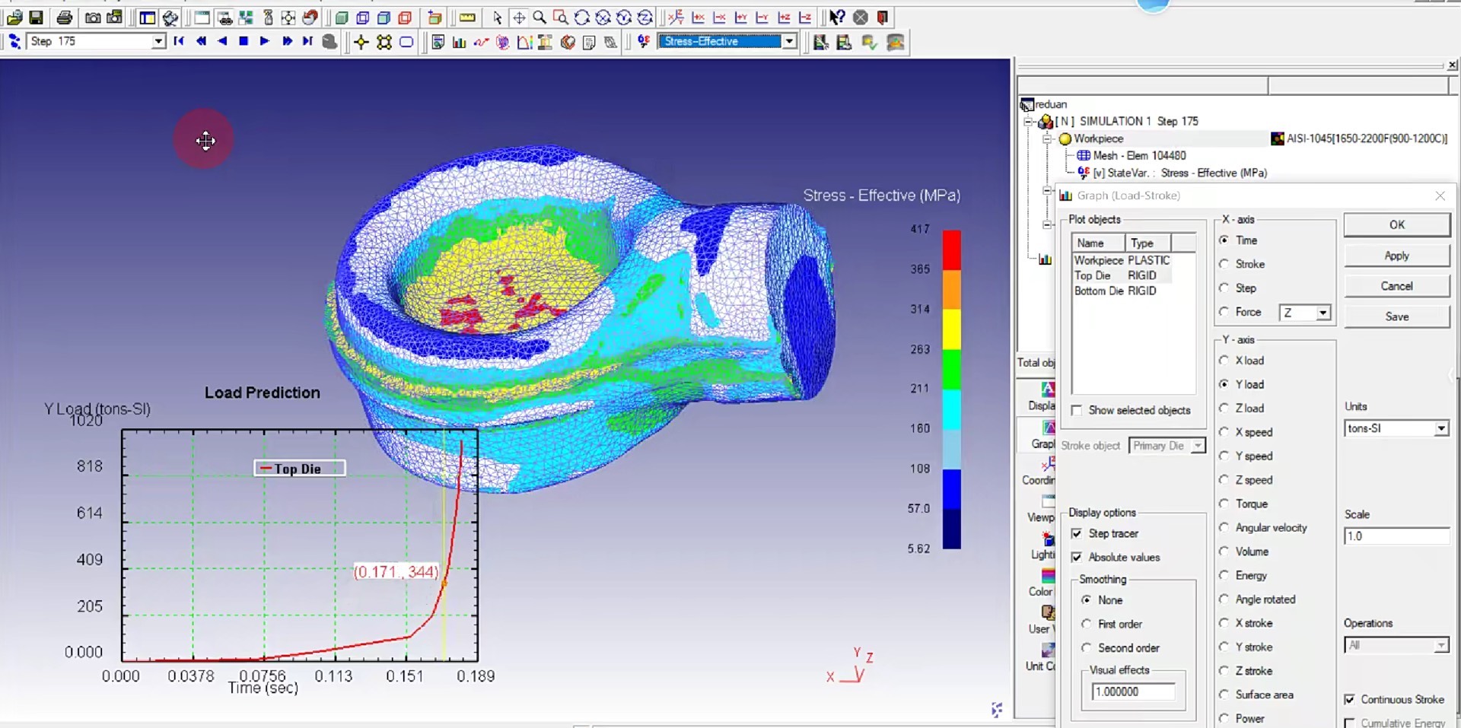
Task: Jump to first simulation step
Action: 179,42
